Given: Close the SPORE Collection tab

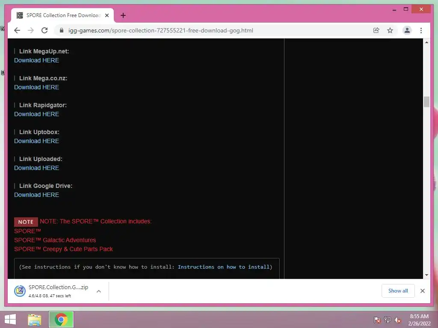Looking at the screenshot, I should click(x=107, y=15).
